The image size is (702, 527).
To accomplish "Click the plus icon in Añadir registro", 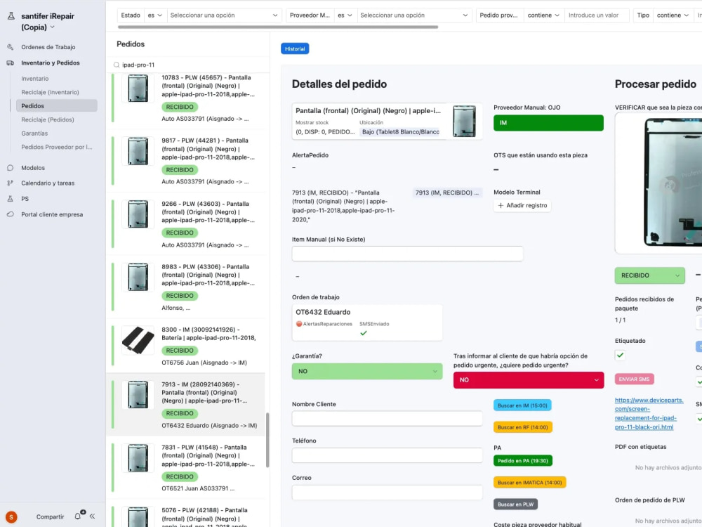I will pos(501,206).
